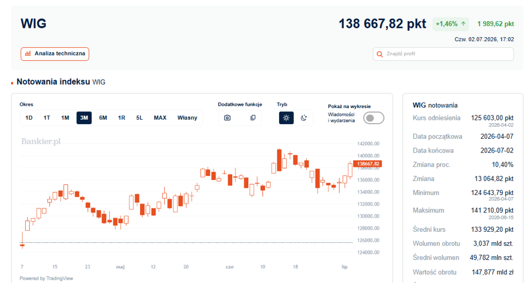Click Kurs odniesienia value 125 603,00 pkt
529x283 pixels.
point(492,118)
